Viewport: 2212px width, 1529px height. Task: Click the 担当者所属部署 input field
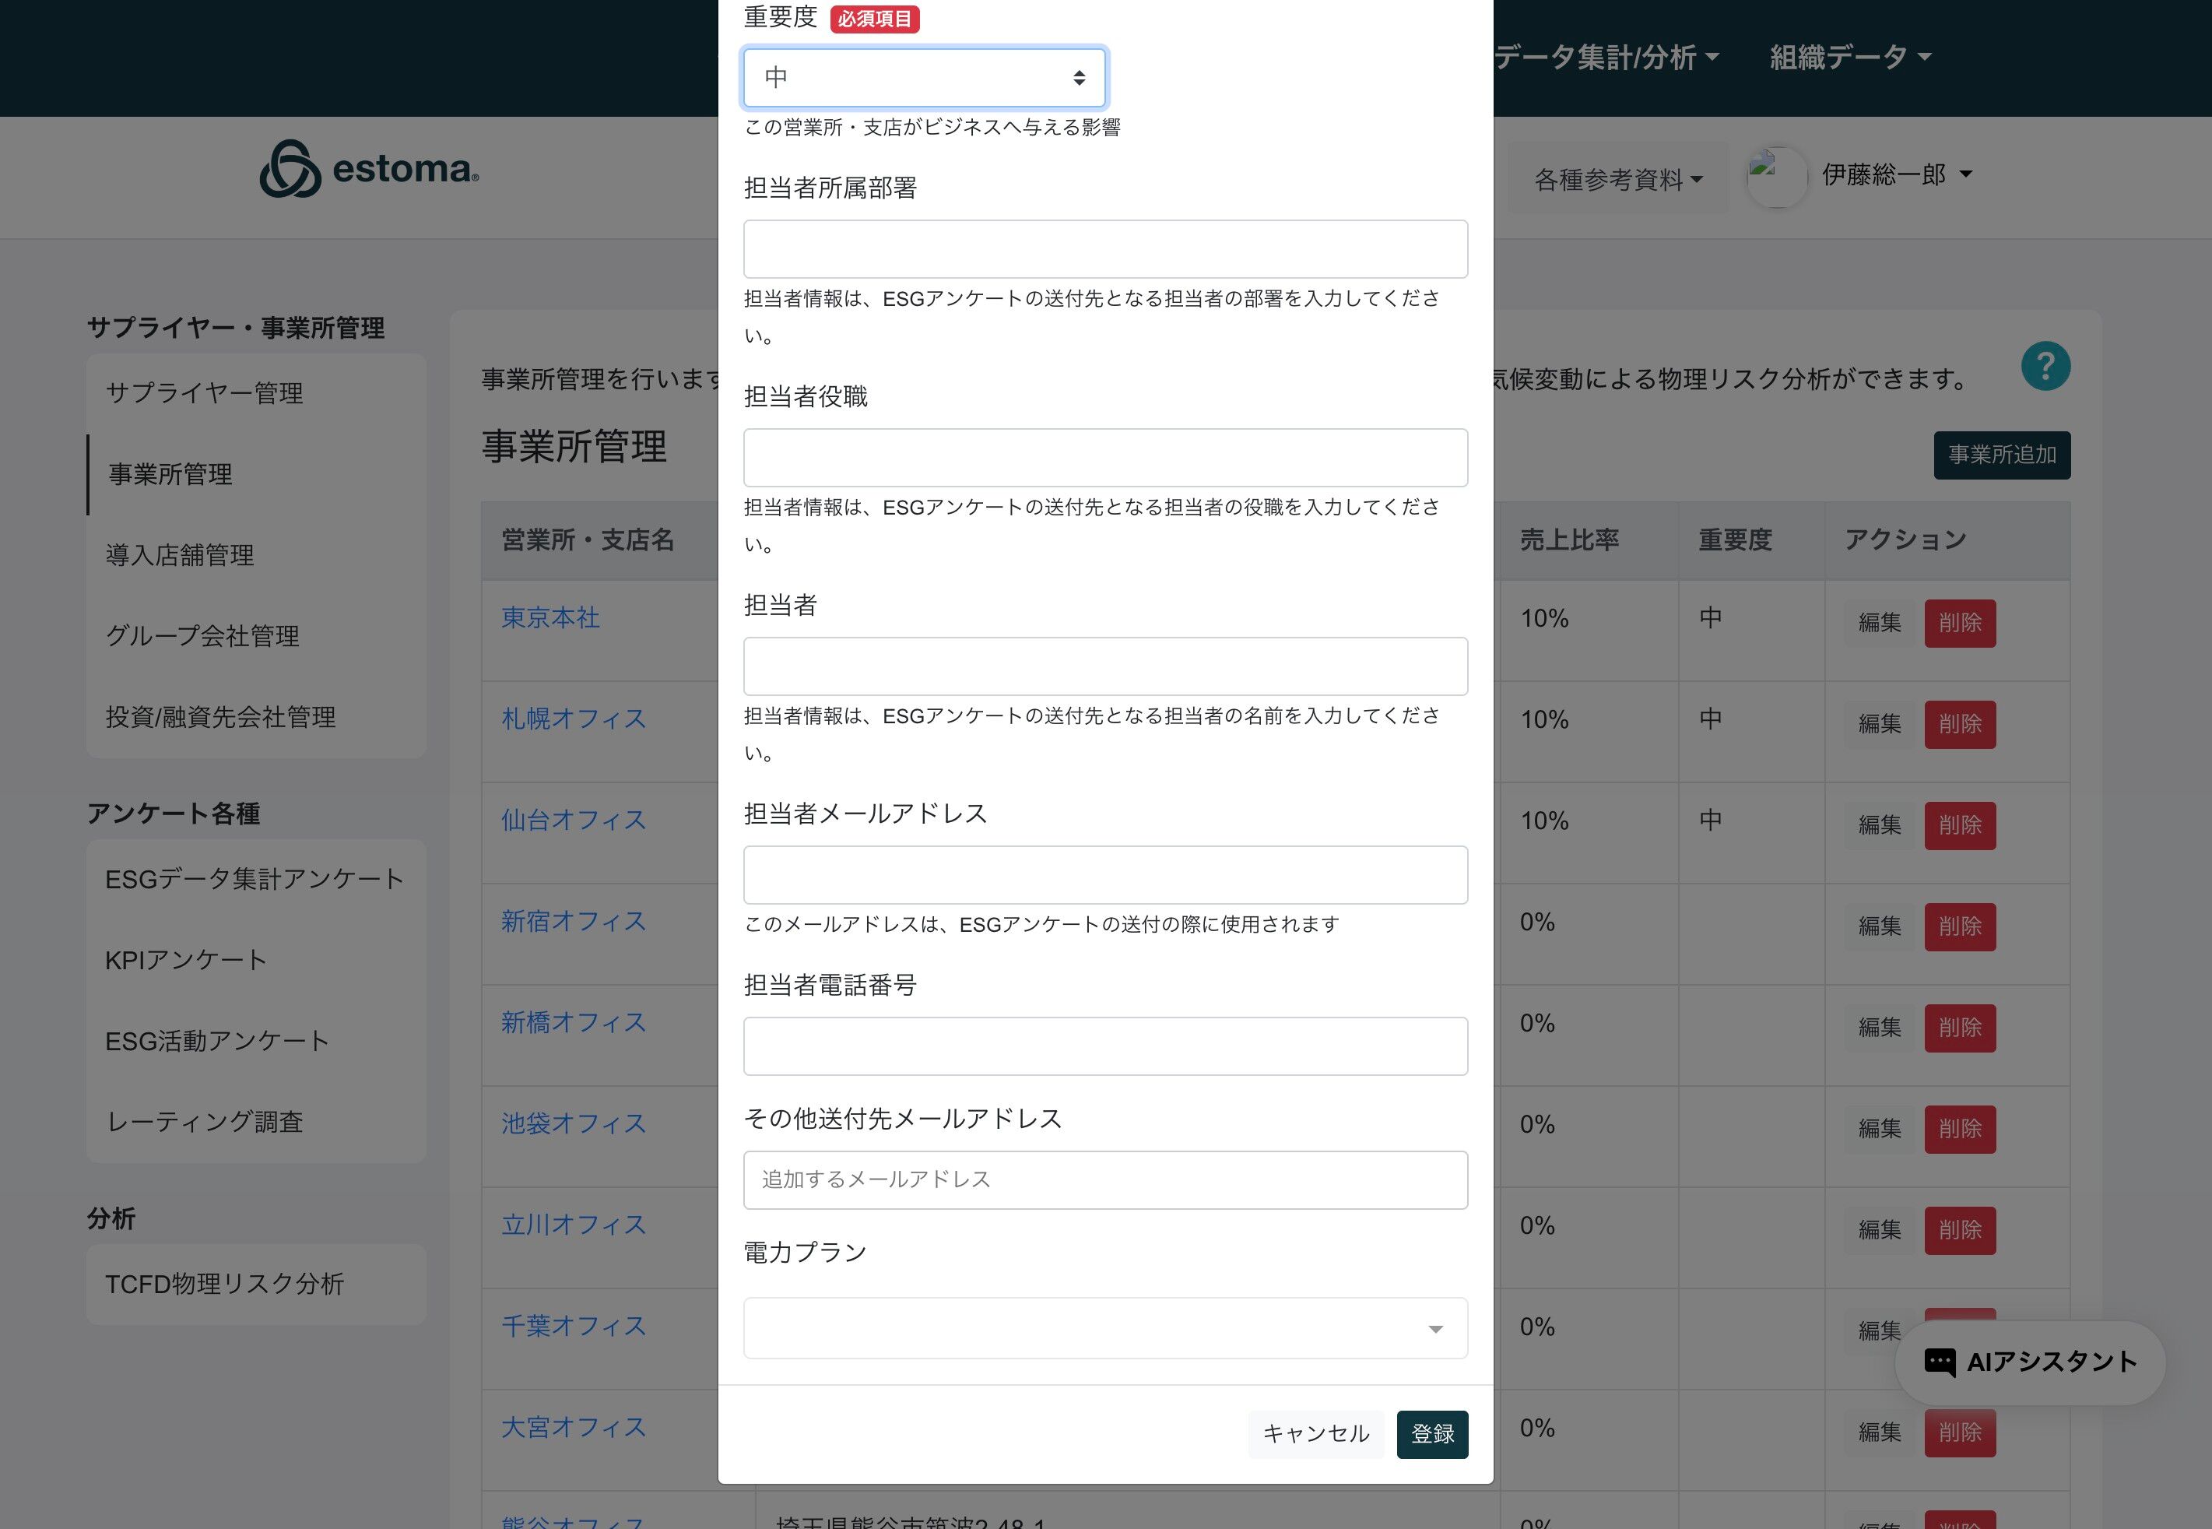[x=1105, y=249]
